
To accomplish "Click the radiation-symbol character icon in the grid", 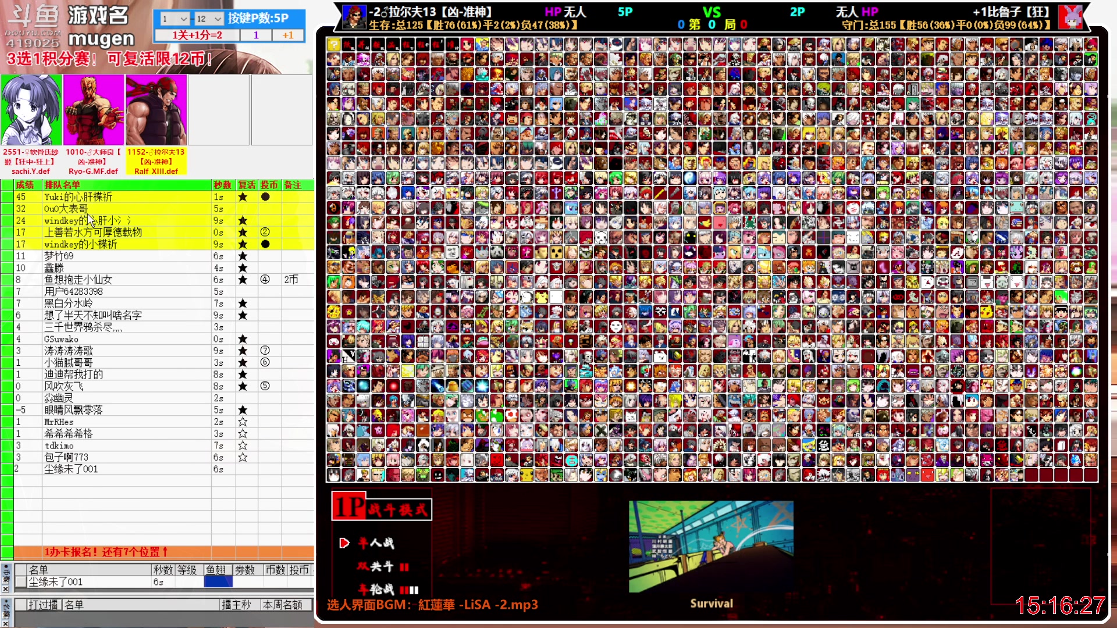I will [x=557, y=252].
